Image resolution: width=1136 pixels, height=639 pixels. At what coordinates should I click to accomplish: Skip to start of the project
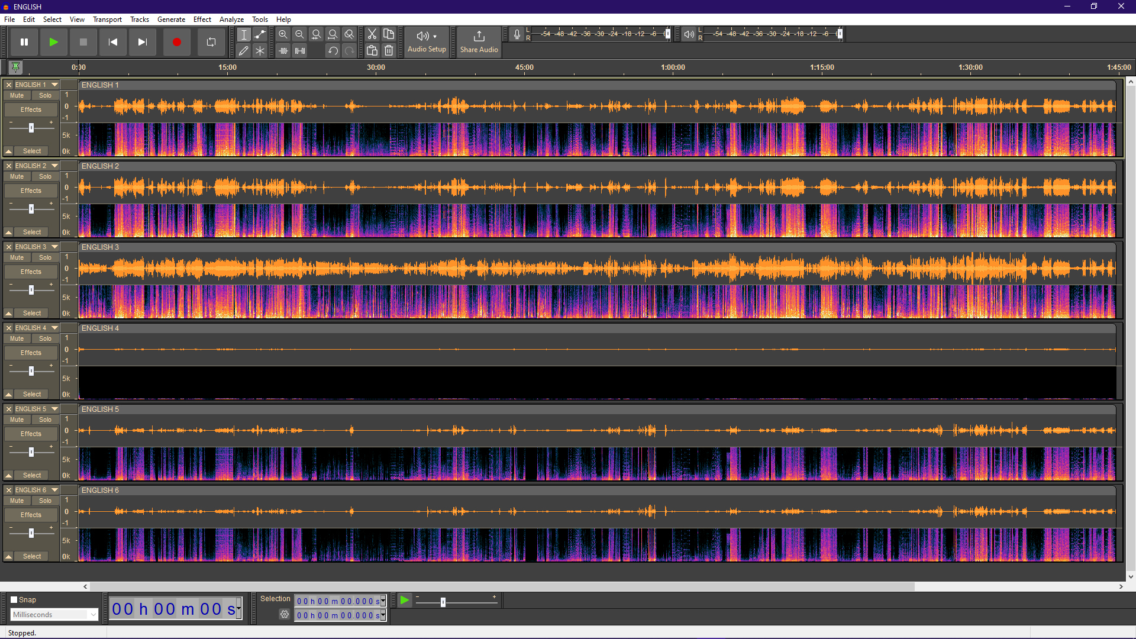113,42
